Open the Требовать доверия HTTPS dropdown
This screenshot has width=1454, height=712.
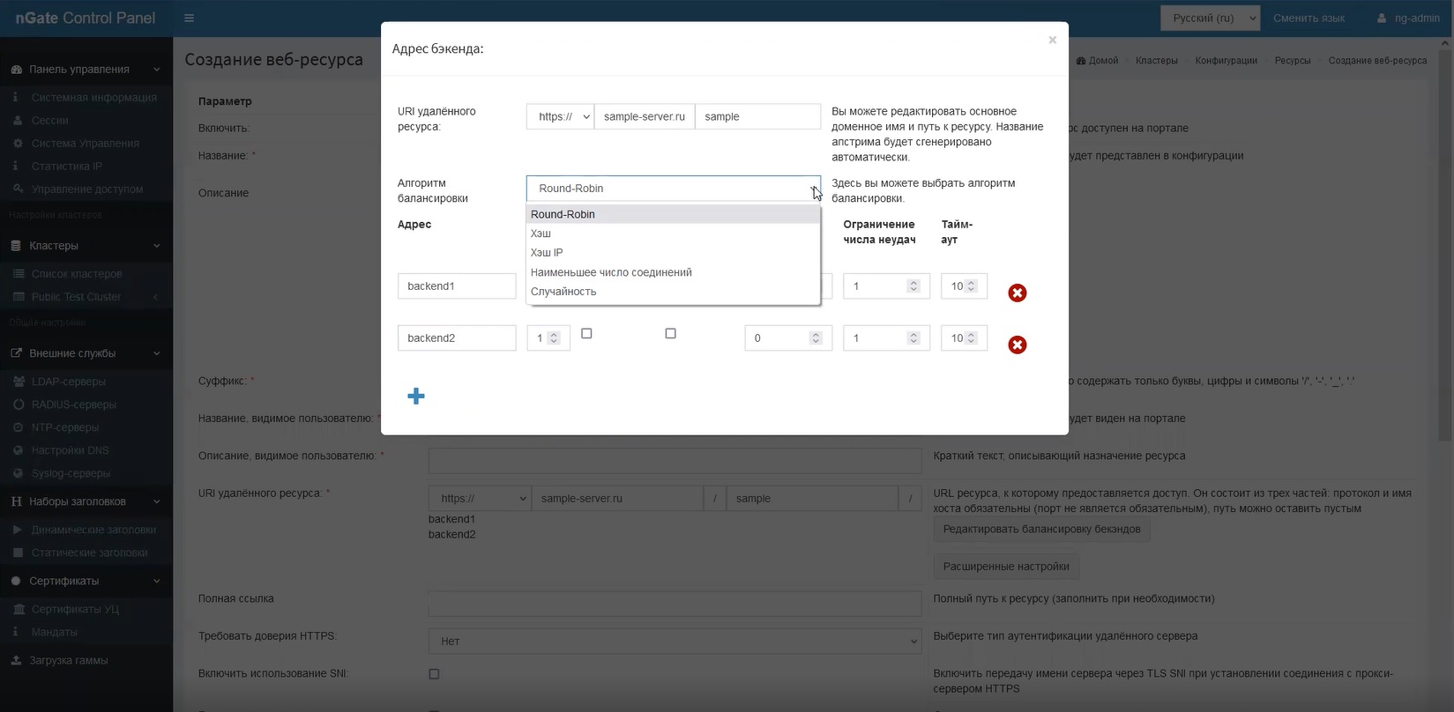pos(675,642)
